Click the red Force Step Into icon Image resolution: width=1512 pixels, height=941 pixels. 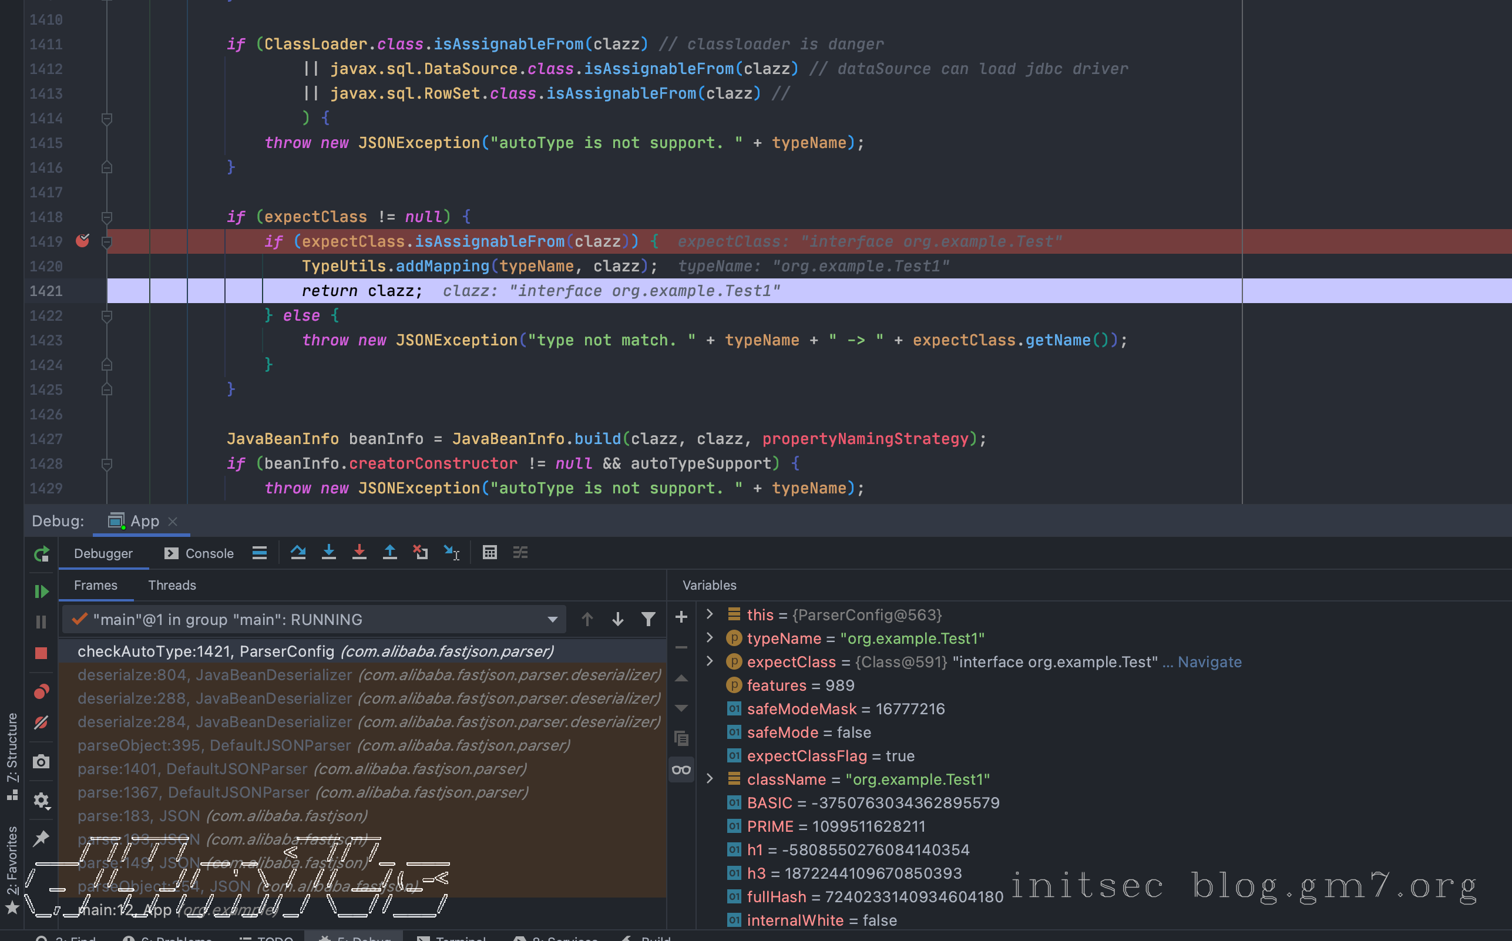click(x=359, y=553)
